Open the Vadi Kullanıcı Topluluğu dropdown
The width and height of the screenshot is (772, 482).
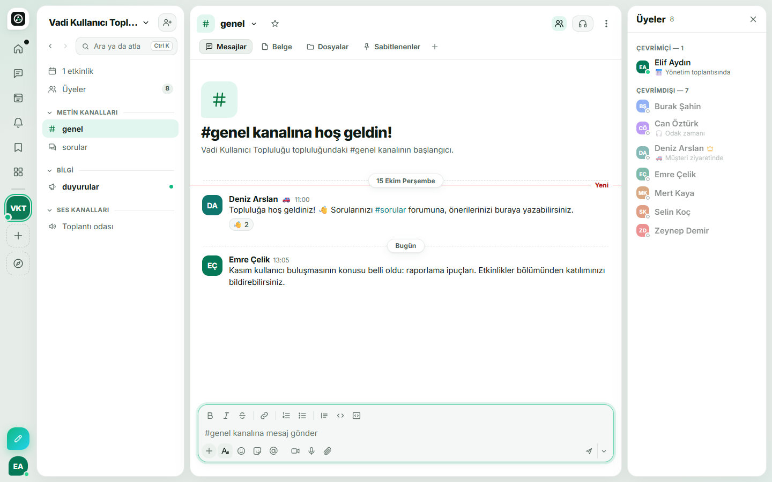[x=99, y=22]
